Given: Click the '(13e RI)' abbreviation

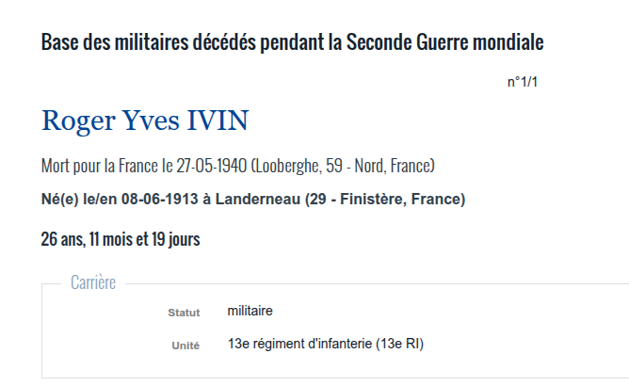Looking at the screenshot, I should tap(399, 344).
